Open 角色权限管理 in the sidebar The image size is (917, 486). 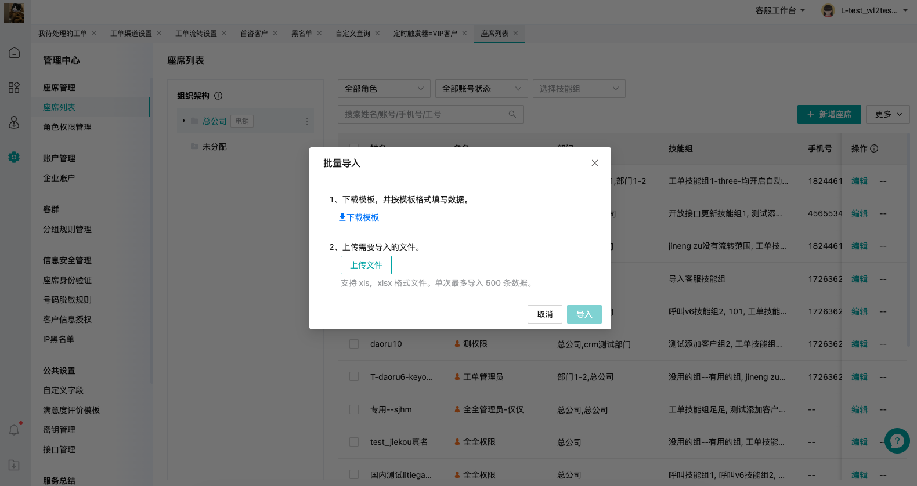(x=67, y=127)
